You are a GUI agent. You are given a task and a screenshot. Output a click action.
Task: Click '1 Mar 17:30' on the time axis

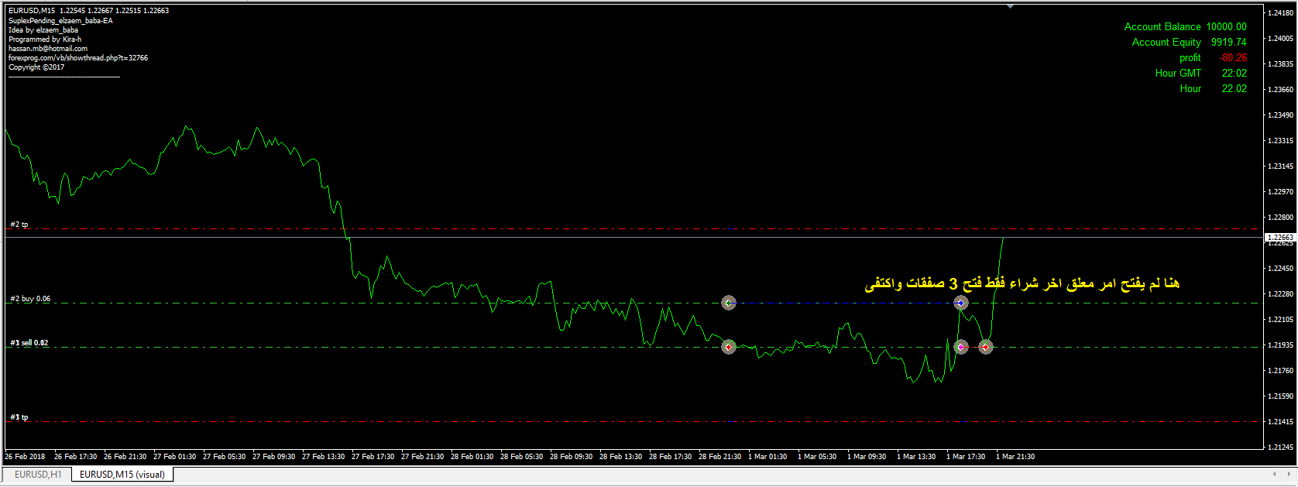[965, 457]
